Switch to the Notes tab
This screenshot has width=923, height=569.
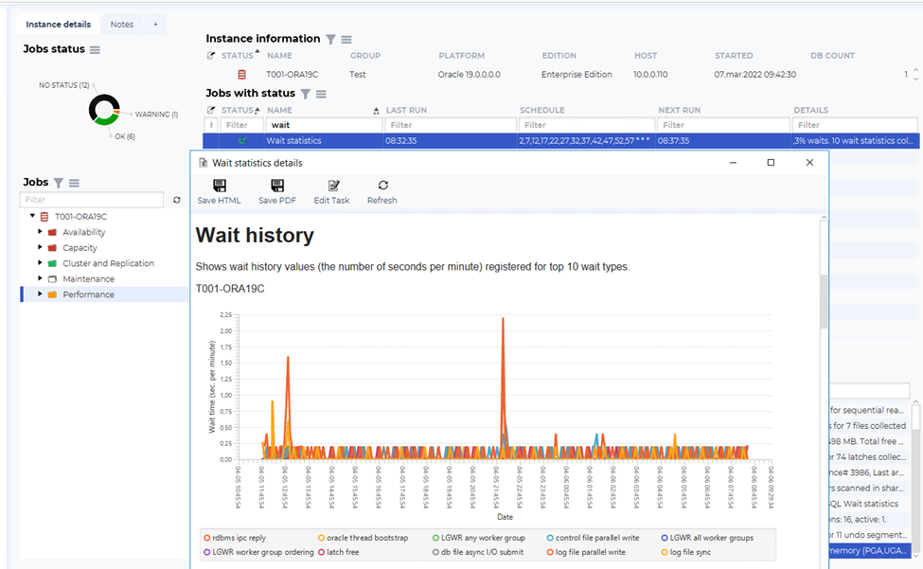[121, 24]
